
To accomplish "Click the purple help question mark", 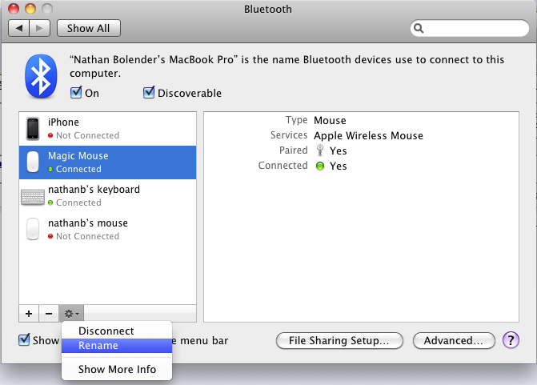I will click(x=511, y=340).
